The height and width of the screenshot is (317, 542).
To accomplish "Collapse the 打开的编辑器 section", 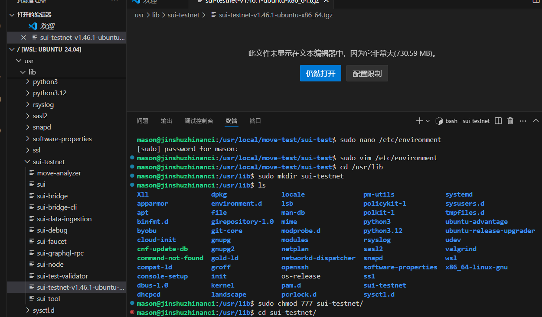I will pyautogui.click(x=12, y=15).
